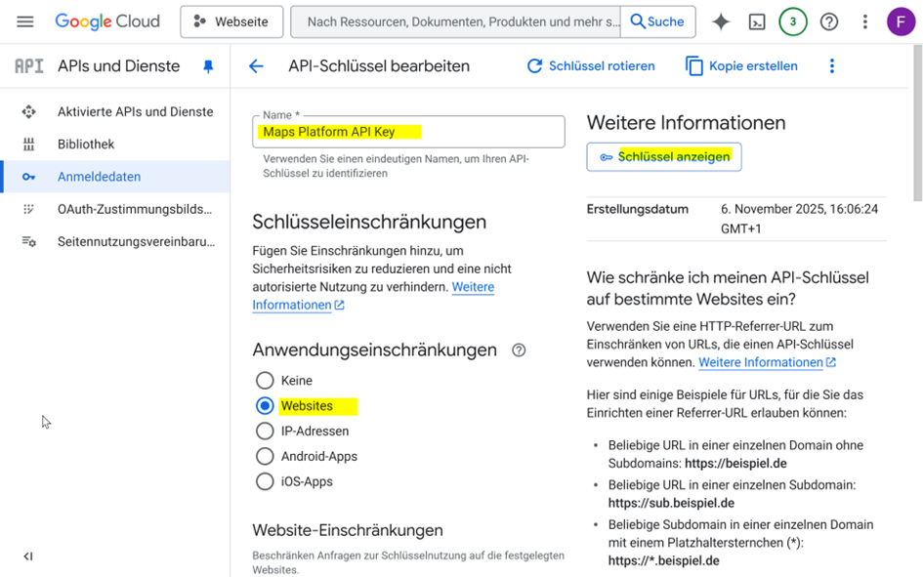This screenshot has width=923, height=577.
Task: Select the IP-Adressen restriction option
Action: click(265, 432)
